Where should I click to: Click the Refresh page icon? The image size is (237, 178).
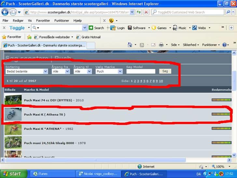[x=139, y=12]
